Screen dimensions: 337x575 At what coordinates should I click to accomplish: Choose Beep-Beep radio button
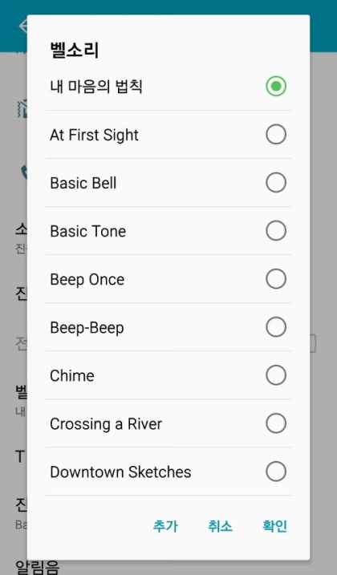click(276, 327)
